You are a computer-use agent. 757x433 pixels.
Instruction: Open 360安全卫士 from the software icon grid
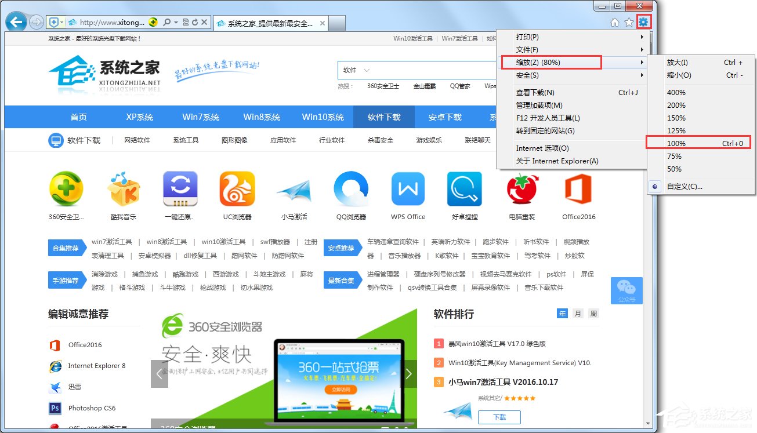pyautogui.click(x=66, y=189)
